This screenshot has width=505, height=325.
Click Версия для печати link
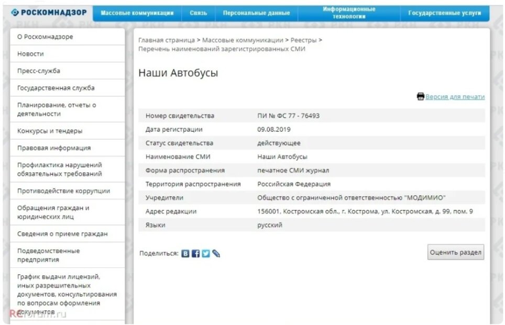click(x=455, y=97)
